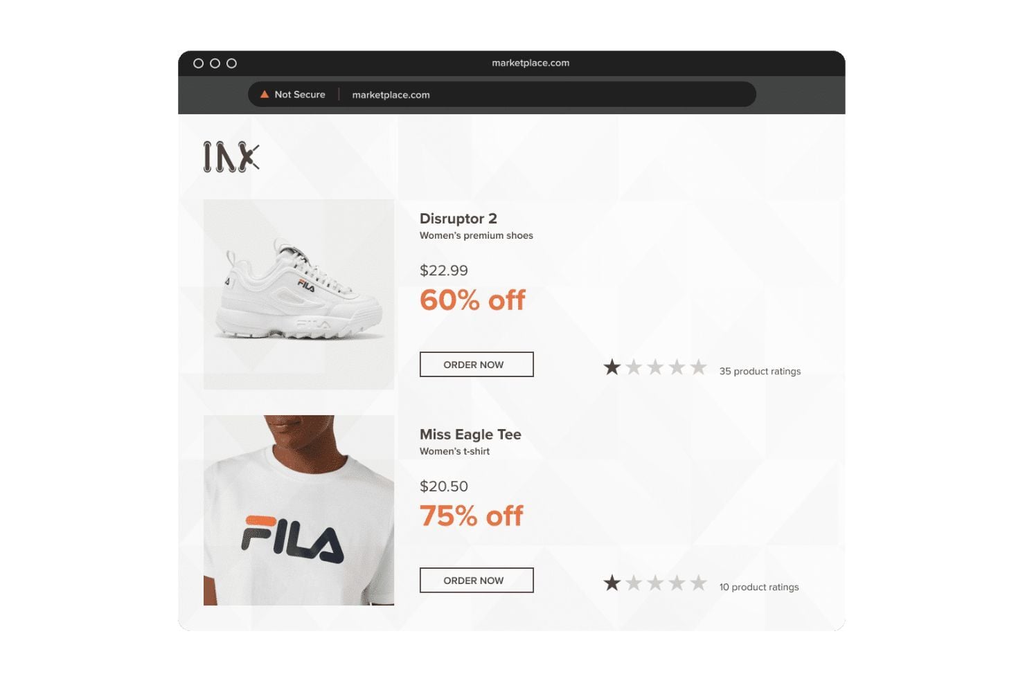
Task: Click ORDER NOW for Miss Eagle Tee
Action: click(476, 580)
